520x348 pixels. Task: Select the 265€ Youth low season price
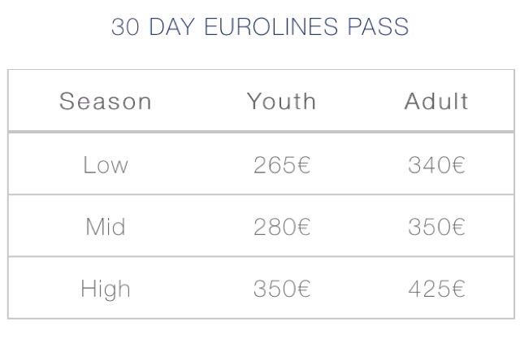click(x=282, y=165)
